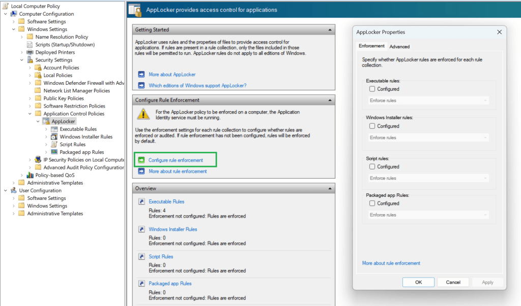Tick Configured checkbox for Script rules
521x306 pixels.
[372, 166]
